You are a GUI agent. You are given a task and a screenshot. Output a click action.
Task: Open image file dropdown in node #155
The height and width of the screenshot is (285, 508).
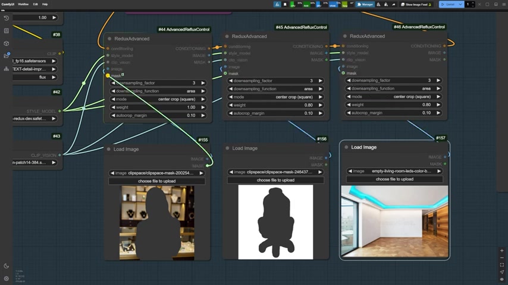157,173
